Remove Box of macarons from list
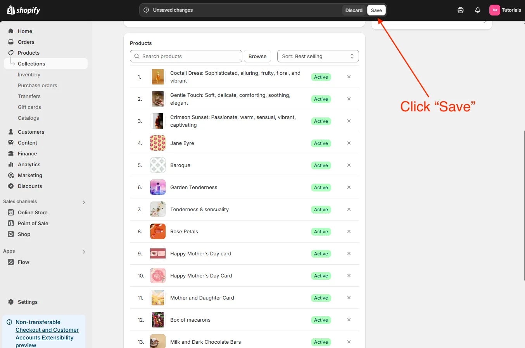Image resolution: width=525 pixels, height=348 pixels. (349, 320)
